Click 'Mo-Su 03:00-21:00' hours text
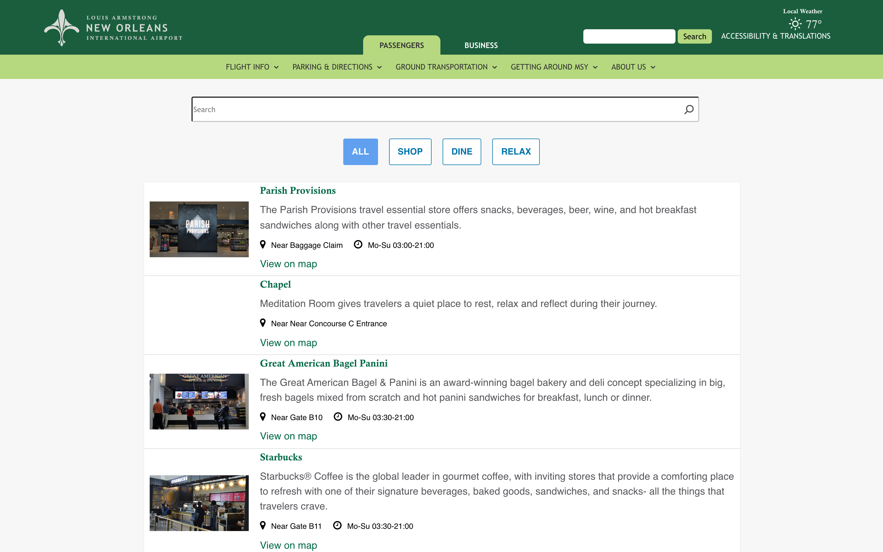Image resolution: width=883 pixels, height=552 pixels. pyautogui.click(x=401, y=245)
